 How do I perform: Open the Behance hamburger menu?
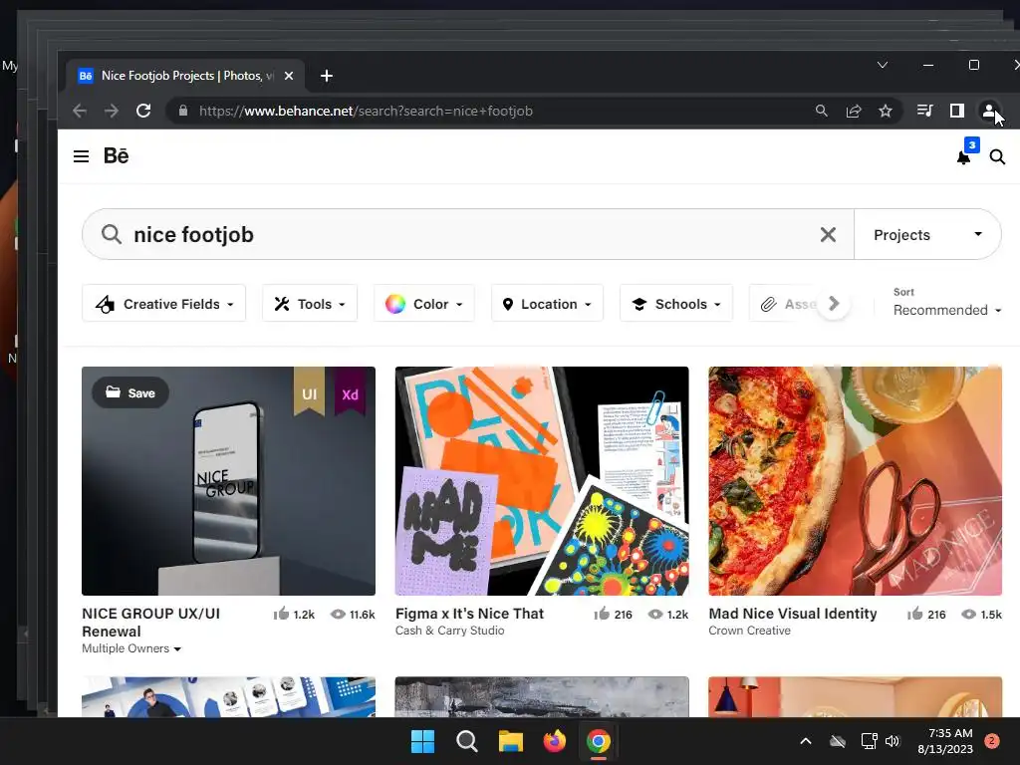(81, 156)
